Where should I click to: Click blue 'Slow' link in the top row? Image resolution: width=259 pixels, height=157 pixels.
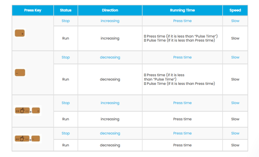point(235,21)
